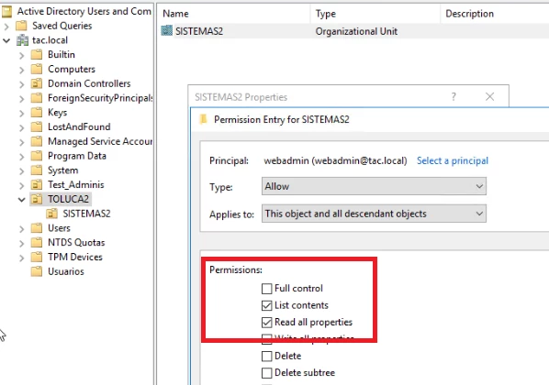Enable the Full control checkbox
The height and width of the screenshot is (385, 549).
(267, 289)
